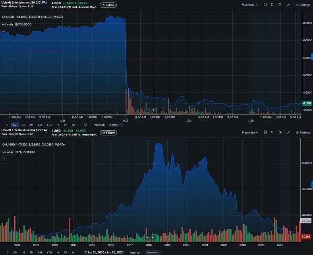
Task: Open the '5 mins' interval dropdown
Action: click(115, 125)
